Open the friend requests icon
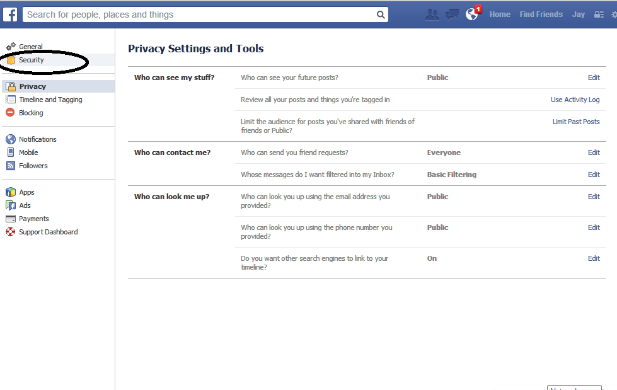 click(x=432, y=13)
